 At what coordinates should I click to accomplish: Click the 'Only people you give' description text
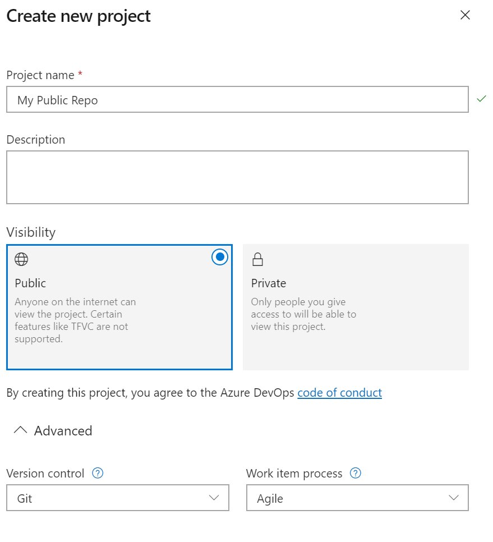click(298, 302)
